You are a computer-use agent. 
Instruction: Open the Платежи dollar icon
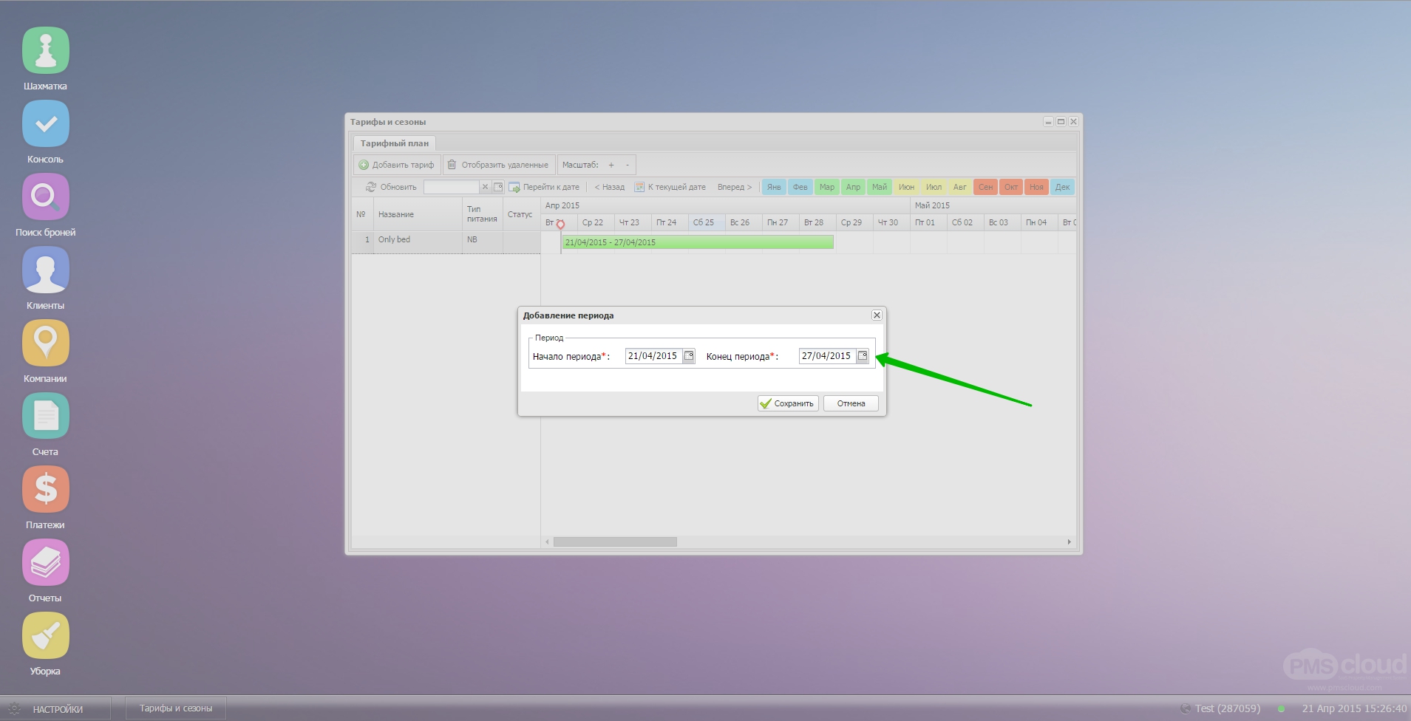coord(46,490)
